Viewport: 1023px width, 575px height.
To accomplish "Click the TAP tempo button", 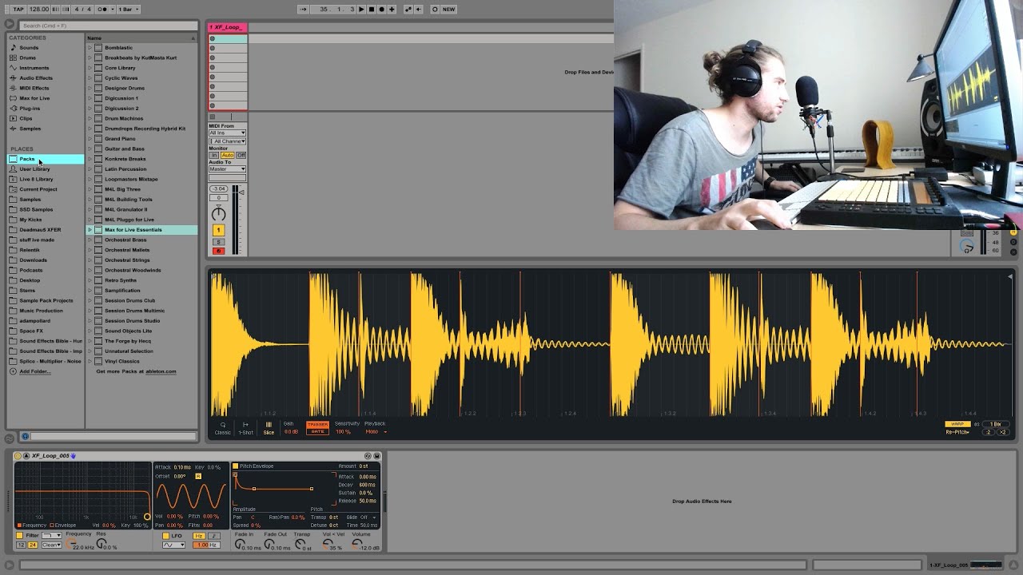I will (18, 9).
